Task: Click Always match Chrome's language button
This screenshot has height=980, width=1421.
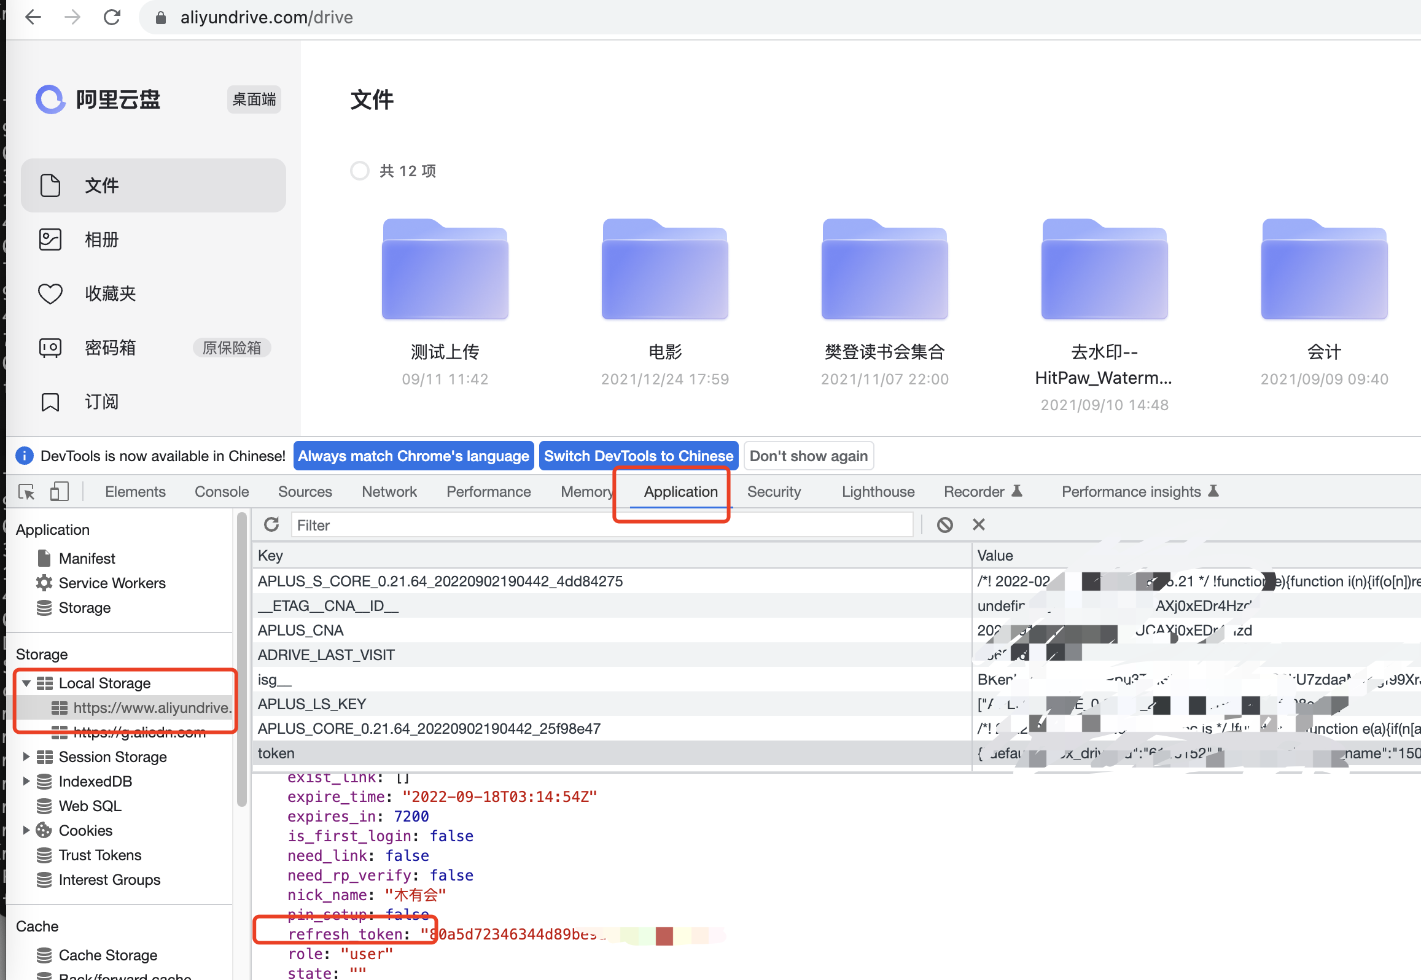Action: coord(413,456)
